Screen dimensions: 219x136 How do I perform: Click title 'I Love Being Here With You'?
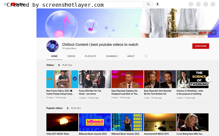tap(189, 134)
